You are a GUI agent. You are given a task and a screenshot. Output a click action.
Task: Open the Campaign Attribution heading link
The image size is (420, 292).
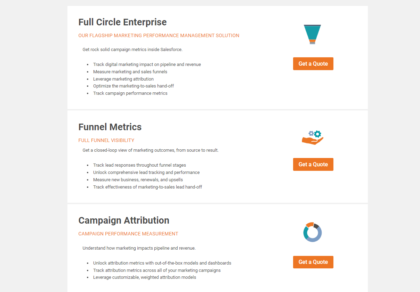point(124,220)
